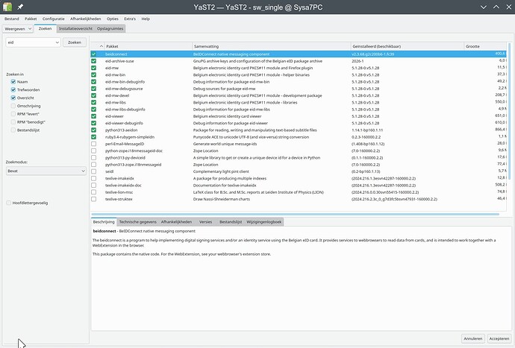Open the Weergeven view dropdown
Image resolution: width=515 pixels, height=348 pixels.
click(18, 29)
